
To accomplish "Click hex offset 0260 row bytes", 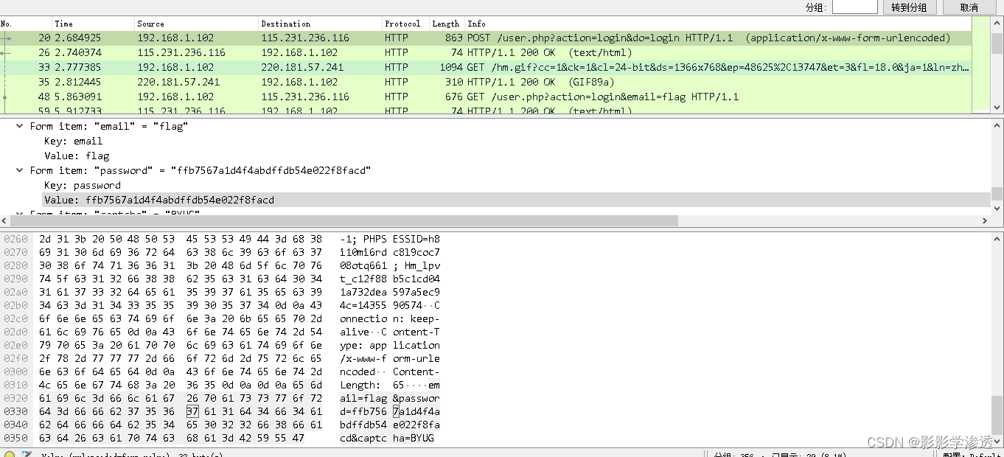I will 181,239.
